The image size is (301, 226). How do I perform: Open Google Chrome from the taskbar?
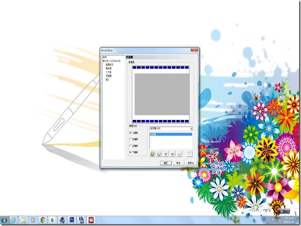point(43,219)
